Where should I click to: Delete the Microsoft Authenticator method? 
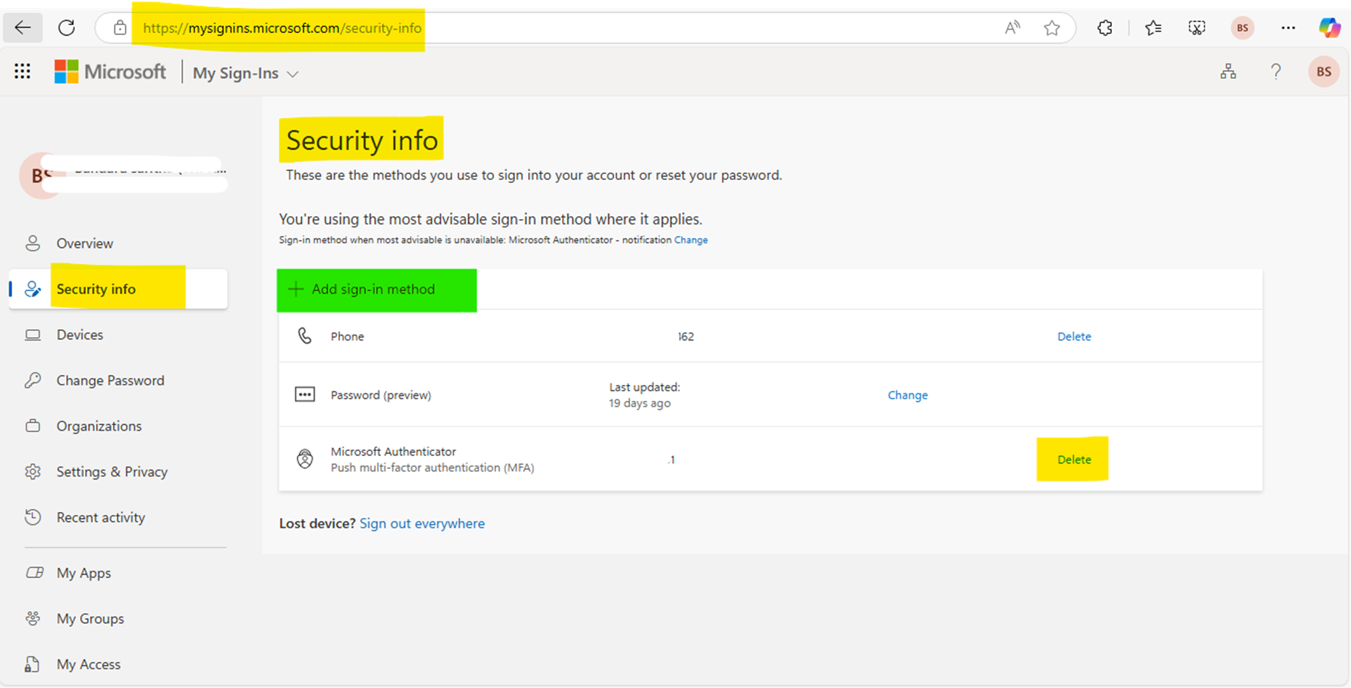coord(1073,459)
